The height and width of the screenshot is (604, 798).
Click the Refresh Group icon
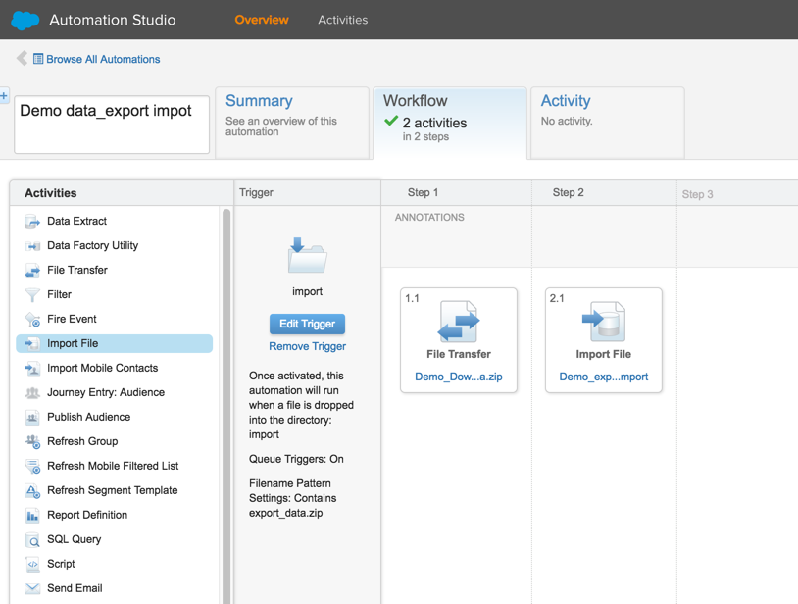[x=32, y=441]
